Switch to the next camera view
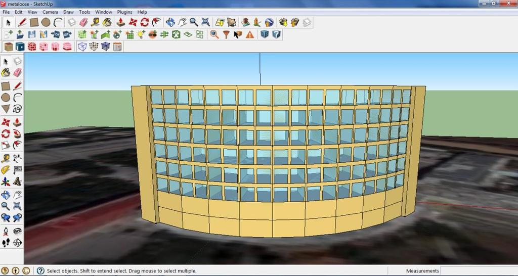 point(18,218)
